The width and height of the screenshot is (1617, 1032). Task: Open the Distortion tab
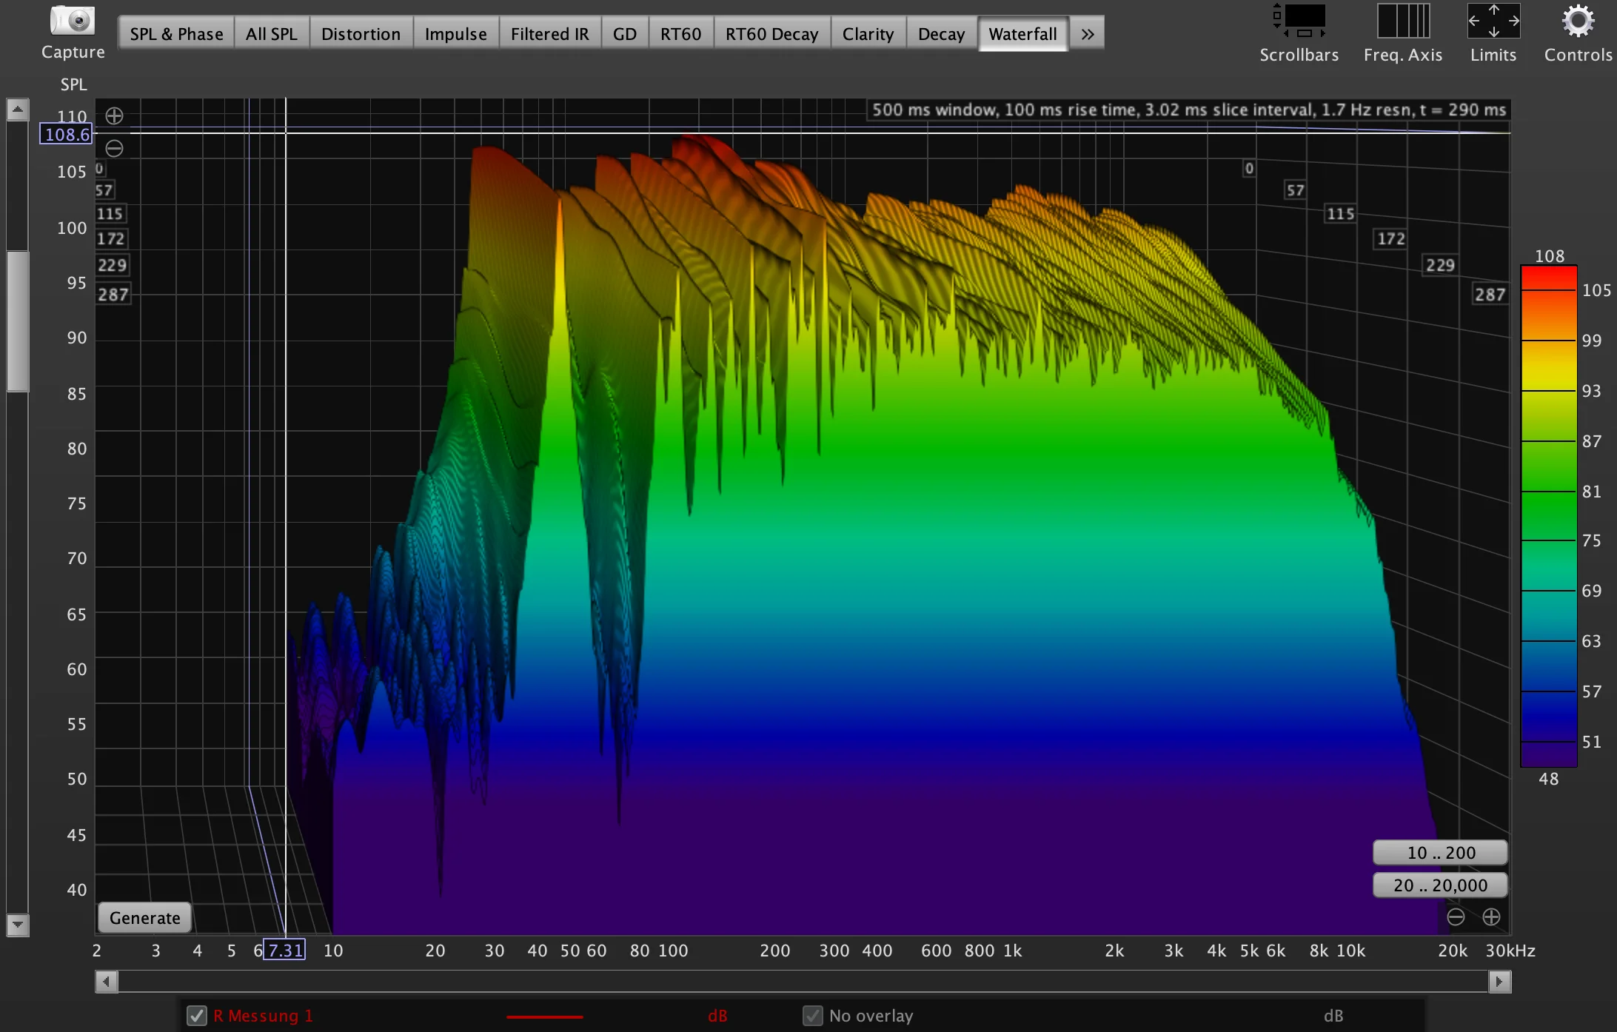pyautogui.click(x=361, y=34)
